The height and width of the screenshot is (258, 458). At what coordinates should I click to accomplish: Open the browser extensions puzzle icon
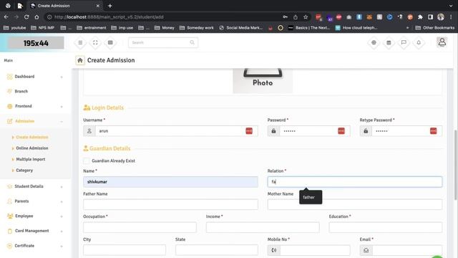(x=420, y=17)
